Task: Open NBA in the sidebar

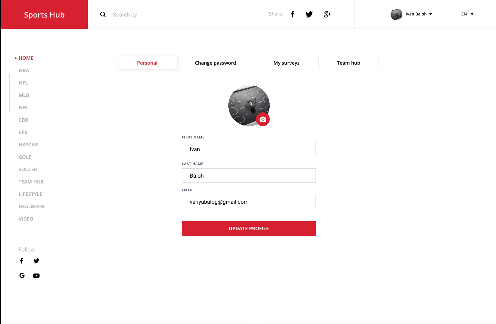Action: (24, 70)
